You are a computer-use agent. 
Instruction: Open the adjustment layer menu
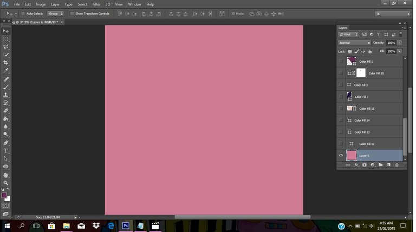373,165
